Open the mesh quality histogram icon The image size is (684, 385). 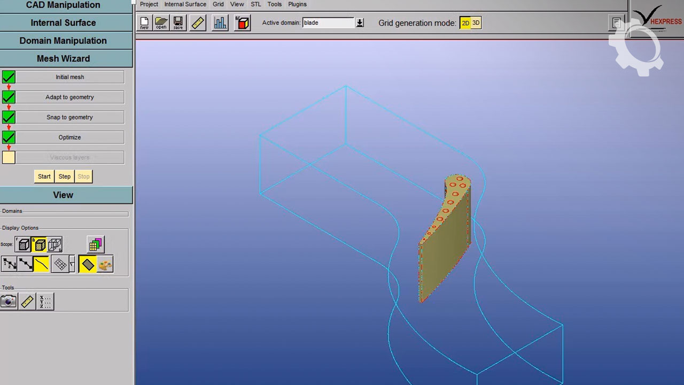220,23
